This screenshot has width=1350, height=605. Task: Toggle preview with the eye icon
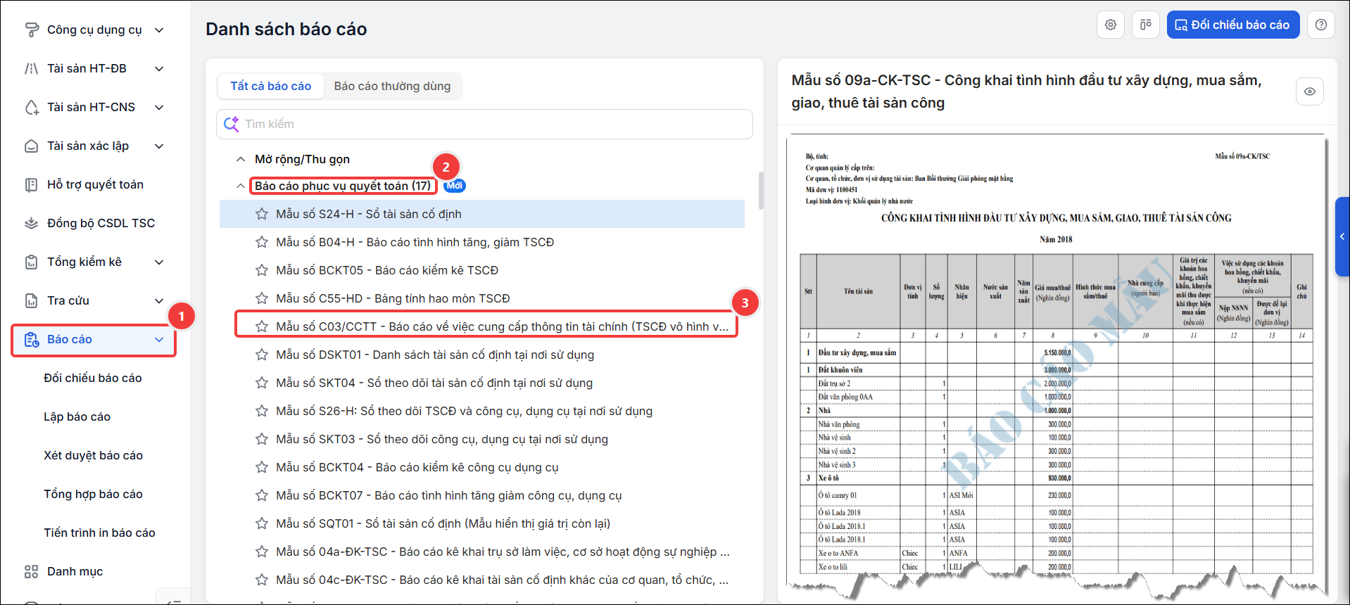tap(1310, 91)
